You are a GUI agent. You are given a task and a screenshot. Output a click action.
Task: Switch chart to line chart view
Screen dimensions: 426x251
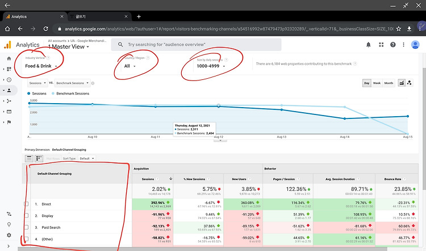[401, 83]
